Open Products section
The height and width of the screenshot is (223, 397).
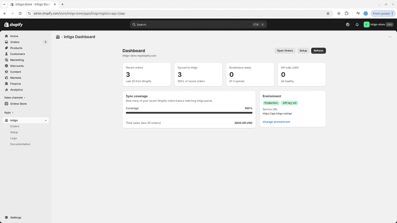coord(16,48)
